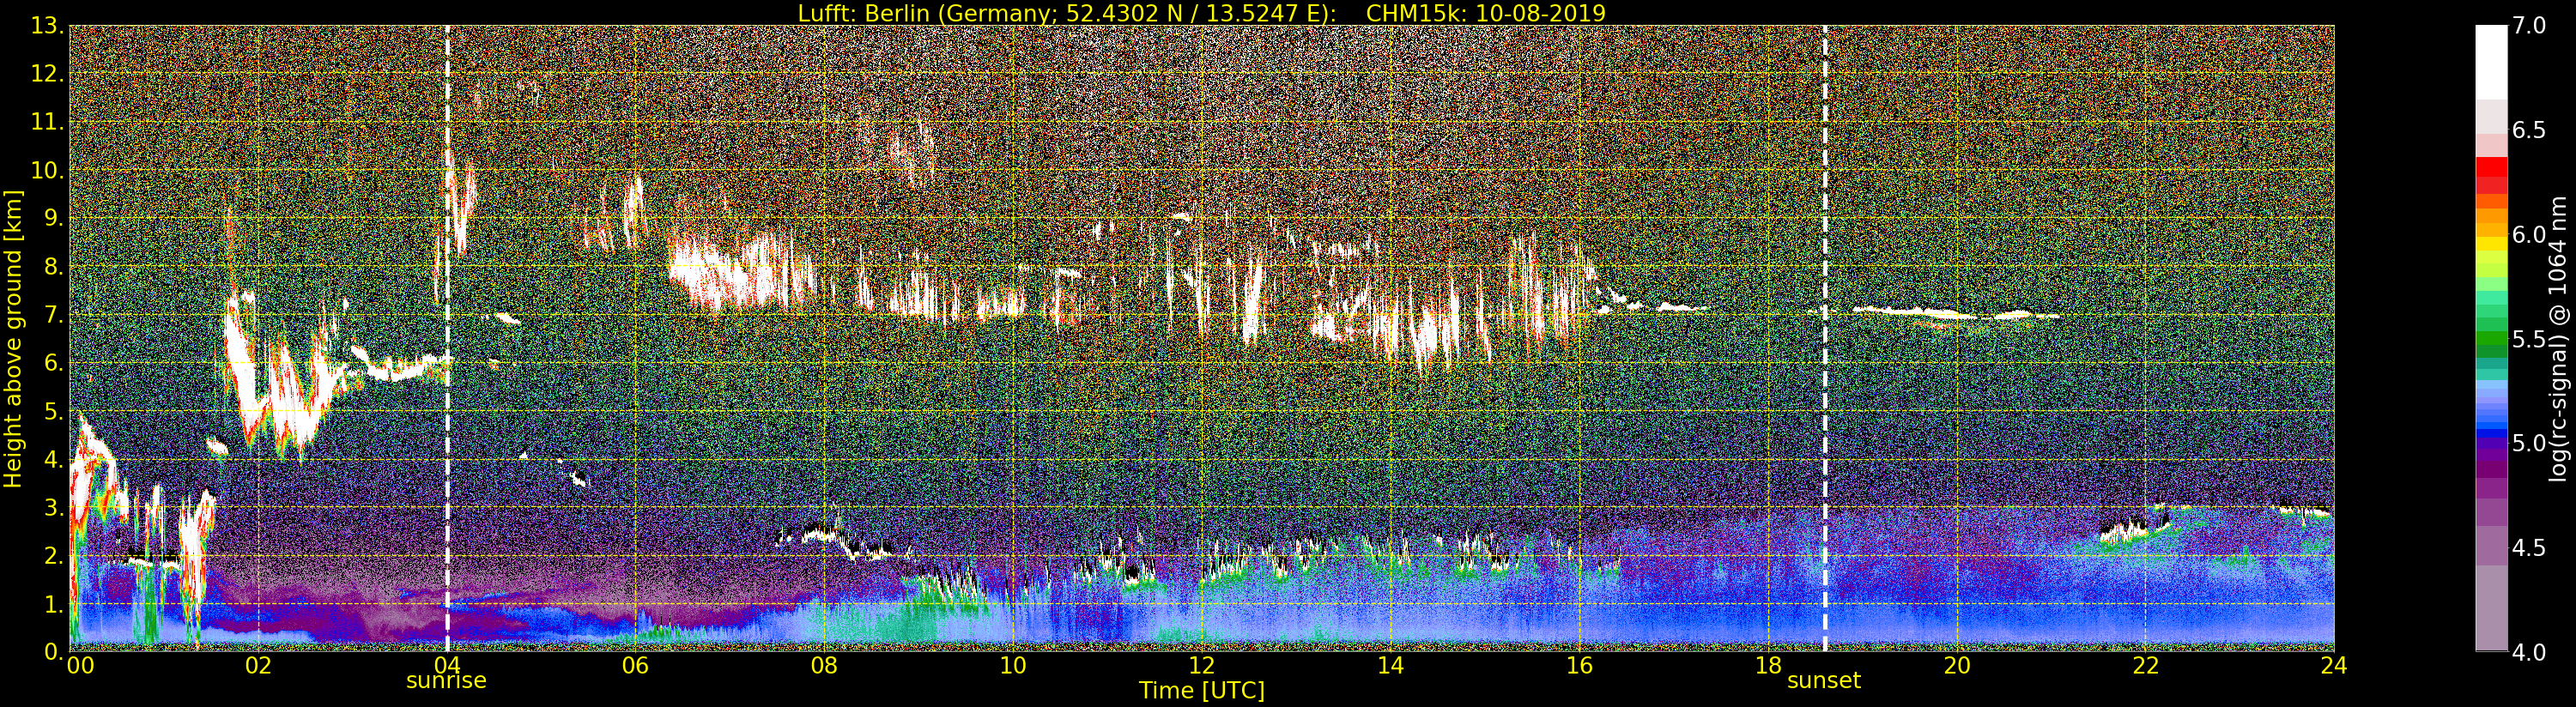Click time axis tick label '12'

[x=1201, y=665]
